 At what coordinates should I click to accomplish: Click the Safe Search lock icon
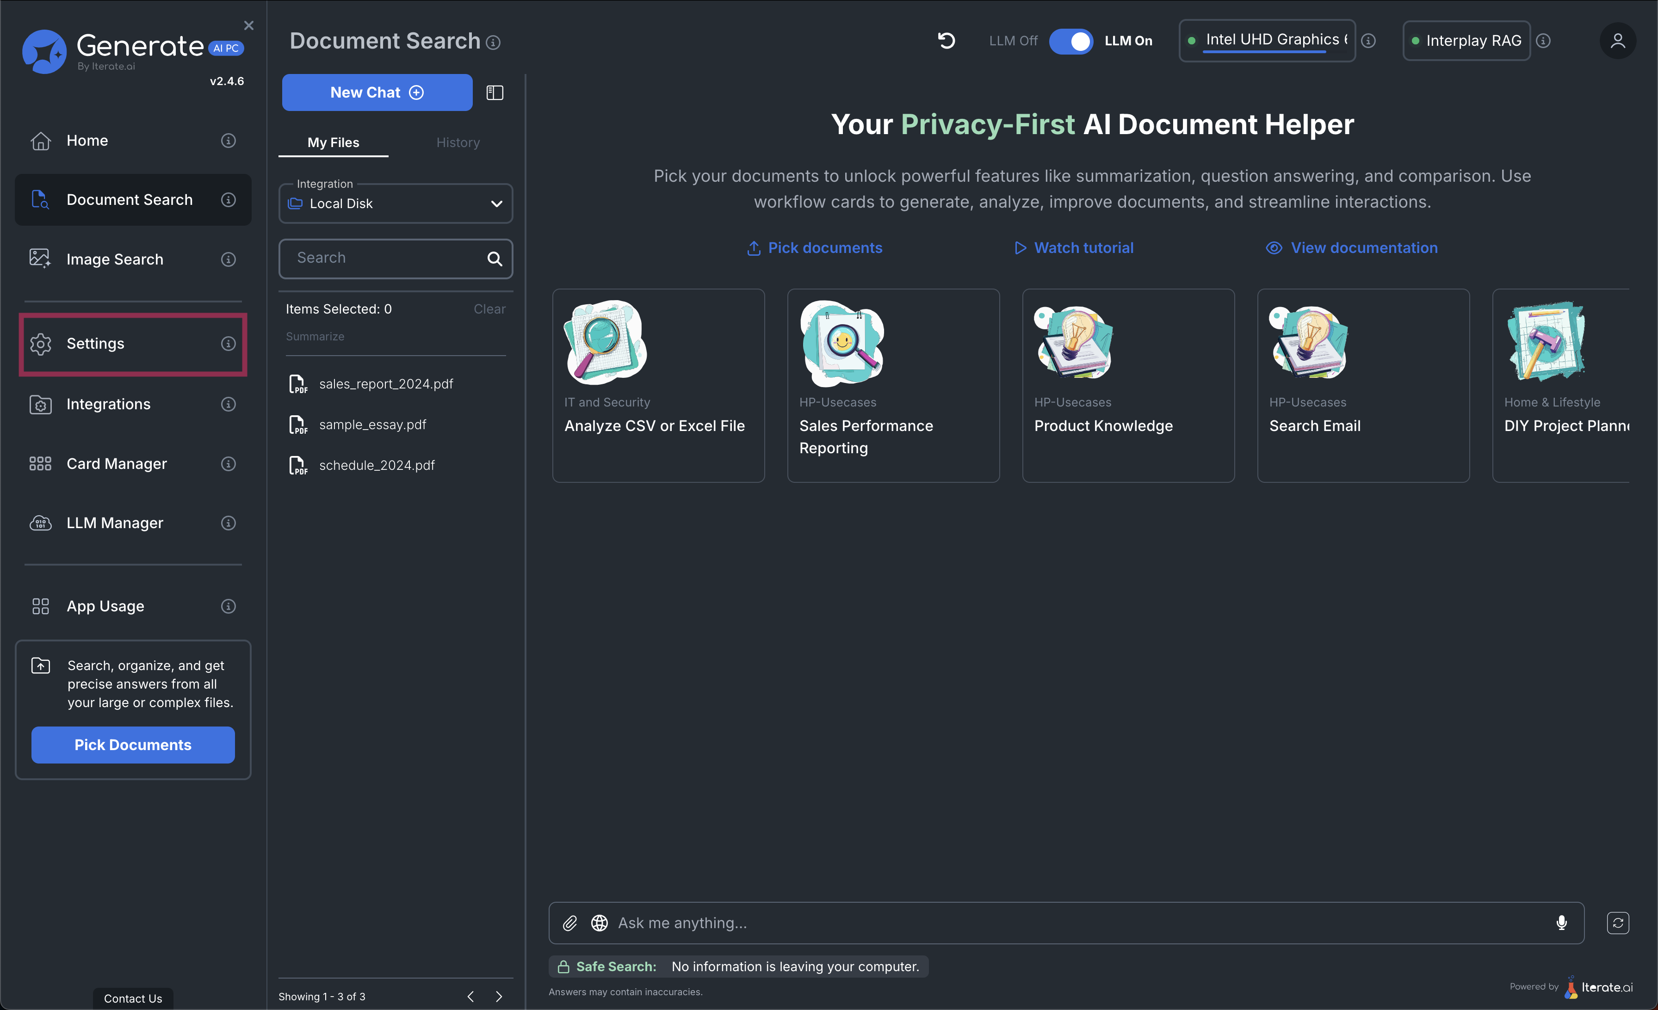tap(563, 966)
